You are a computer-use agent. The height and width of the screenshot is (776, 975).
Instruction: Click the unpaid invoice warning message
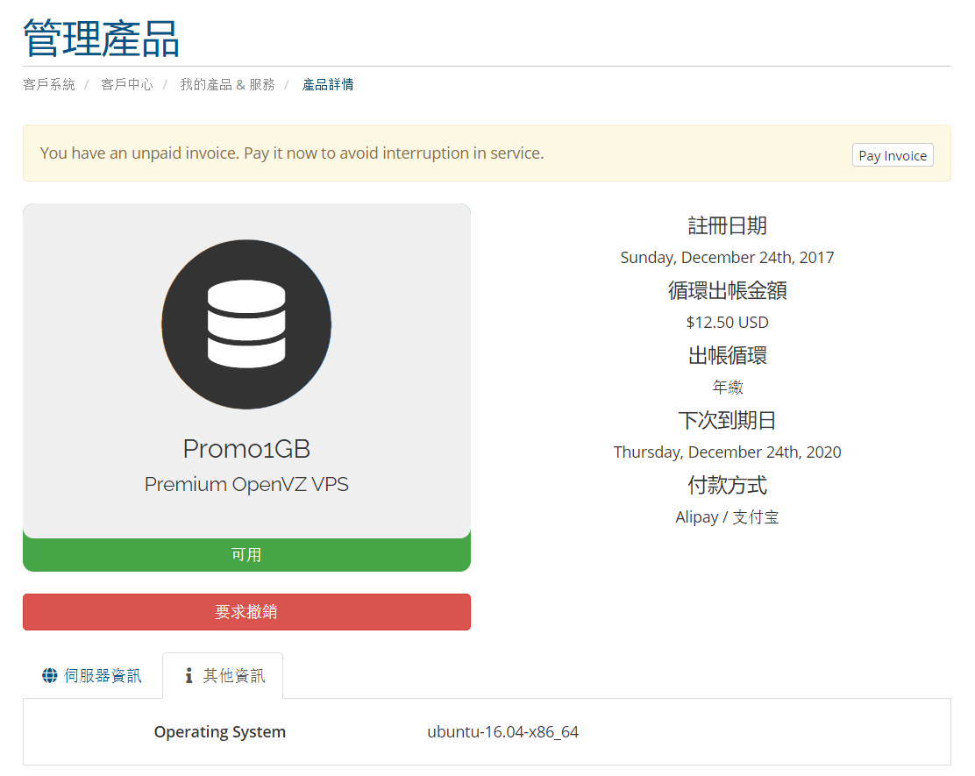click(292, 153)
